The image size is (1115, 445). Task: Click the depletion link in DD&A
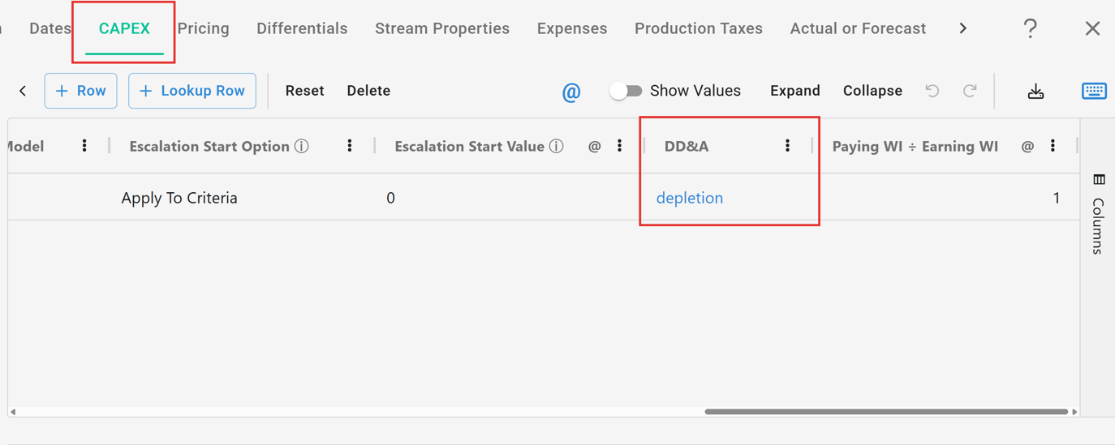coord(690,198)
